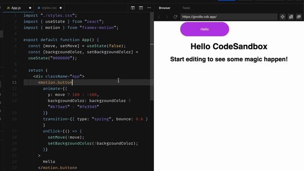Click useState(false) in the code
The height and width of the screenshot is (171, 304).
pyautogui.click(x=105, y=46)
